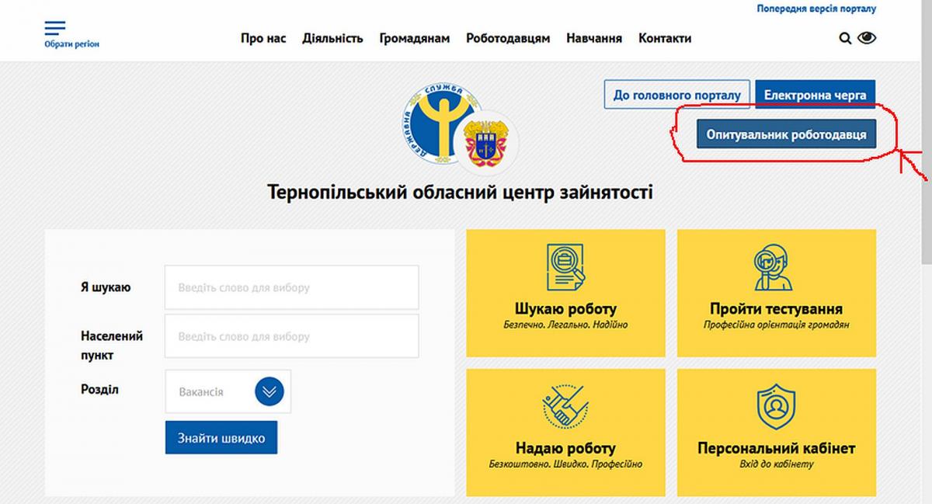Expand the Розділ dropdown arrow
Viewport: 932px width, 504px height.
coord(270,391)
